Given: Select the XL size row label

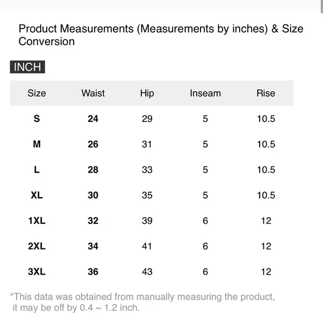Looking at the screenshot, I should tap(37, 195).
